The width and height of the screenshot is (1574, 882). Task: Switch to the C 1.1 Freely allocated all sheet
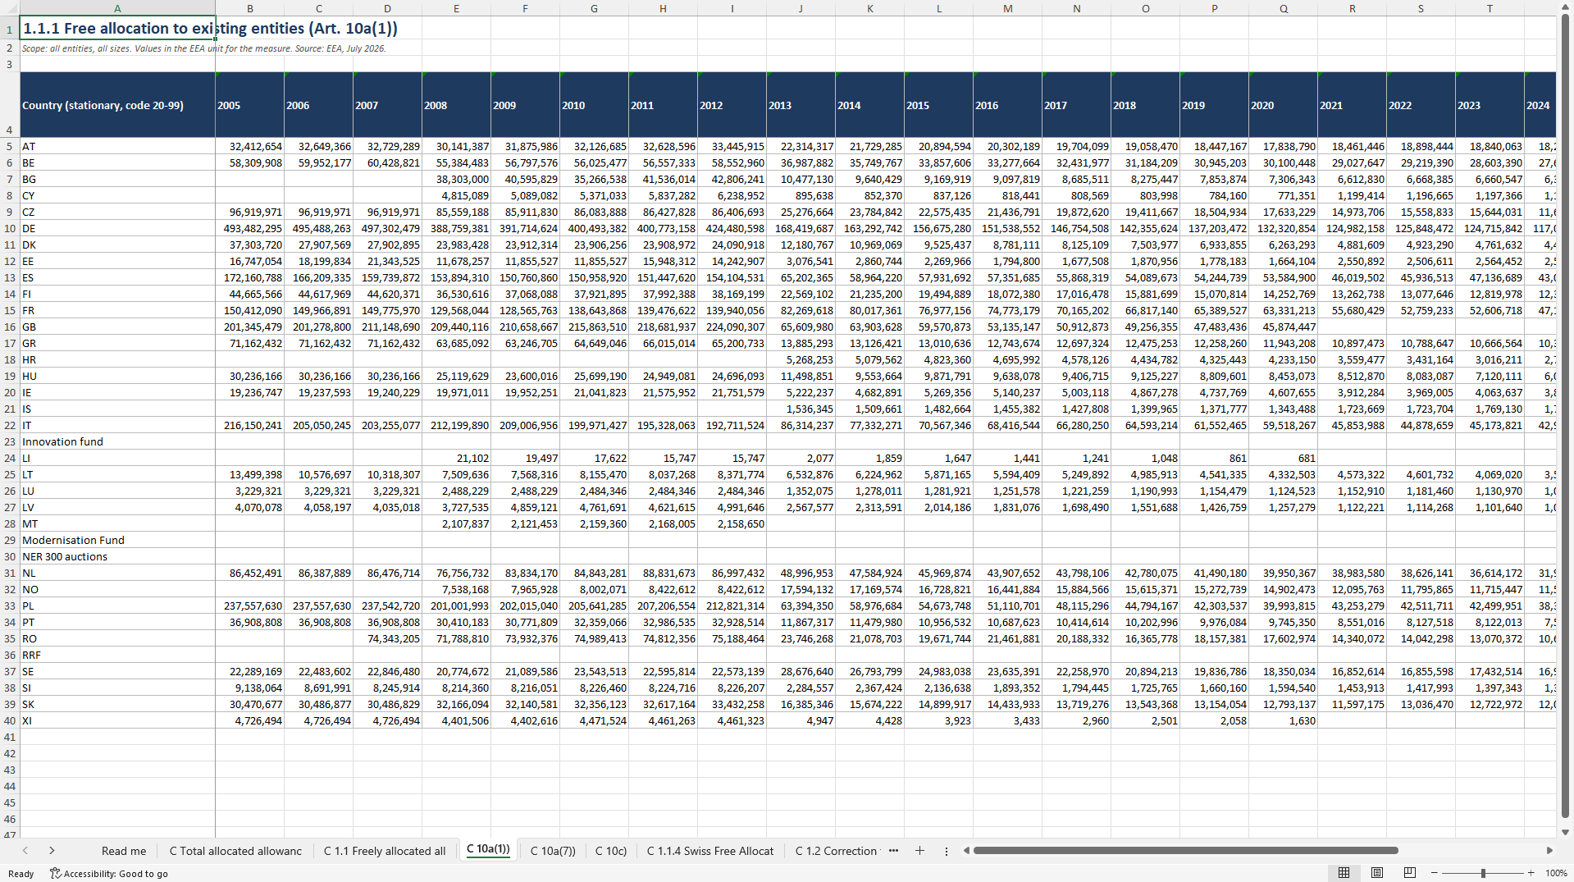(x=385, y=851)
